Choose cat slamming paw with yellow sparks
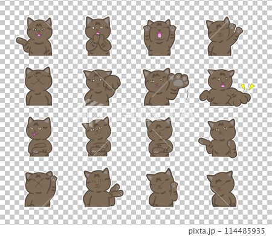This screenshot has height=236, width=272. [x=227, y=88]
